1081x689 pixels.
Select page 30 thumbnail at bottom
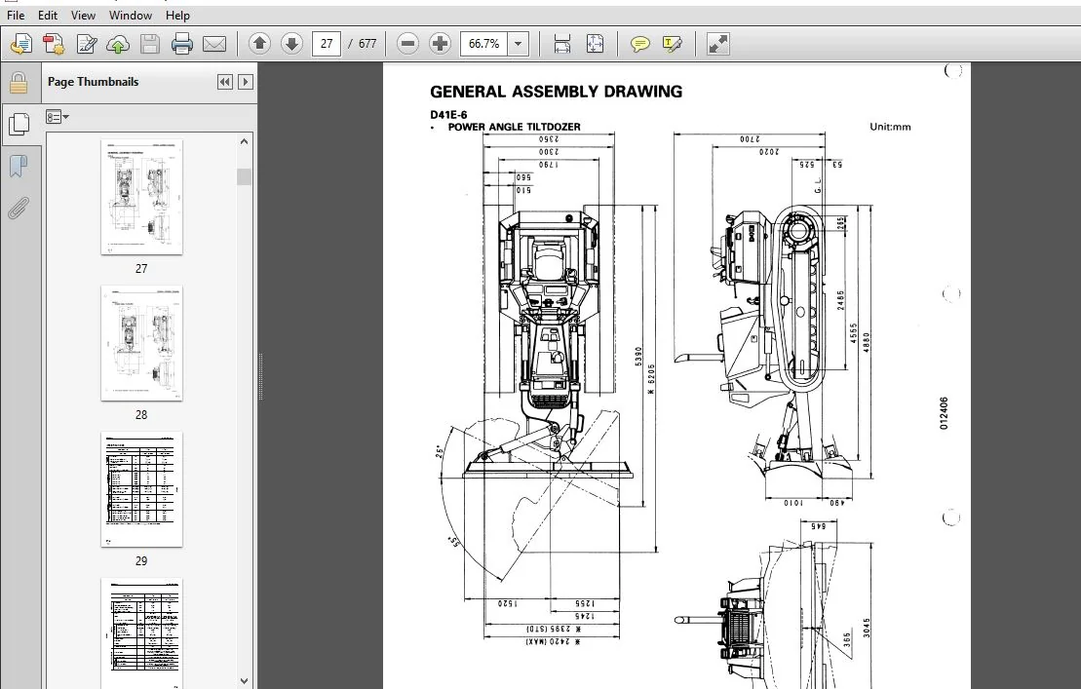(x=141, y=633)
